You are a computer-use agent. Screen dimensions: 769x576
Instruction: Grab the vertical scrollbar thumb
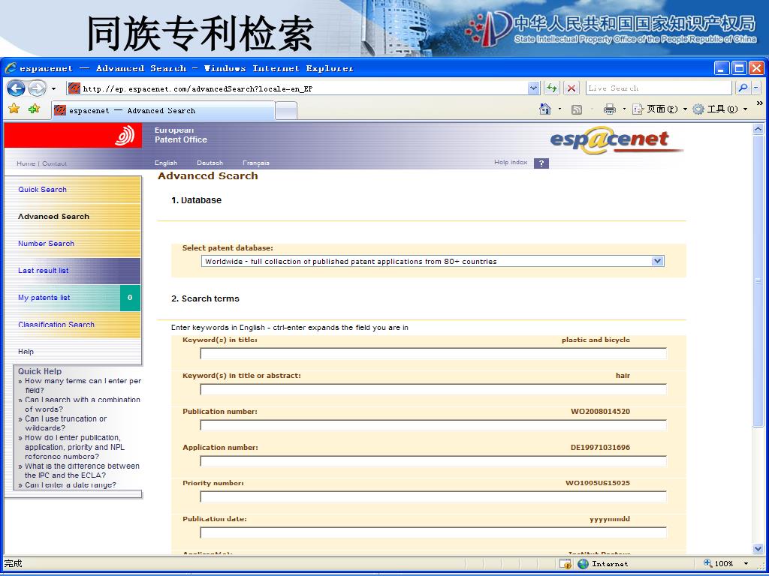click(758, 281)
